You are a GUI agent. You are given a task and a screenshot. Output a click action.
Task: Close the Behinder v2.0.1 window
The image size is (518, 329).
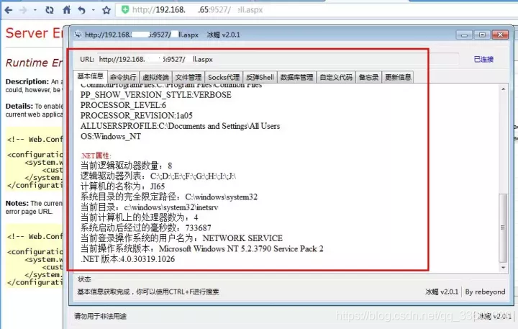click(500, 35)
